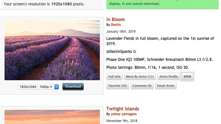The image size is (221, 124).
Task: Open the Comment (0) button
Action: point(142,86)
